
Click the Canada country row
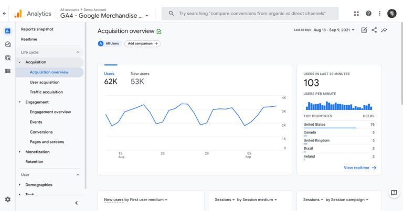tap(339, 132)
